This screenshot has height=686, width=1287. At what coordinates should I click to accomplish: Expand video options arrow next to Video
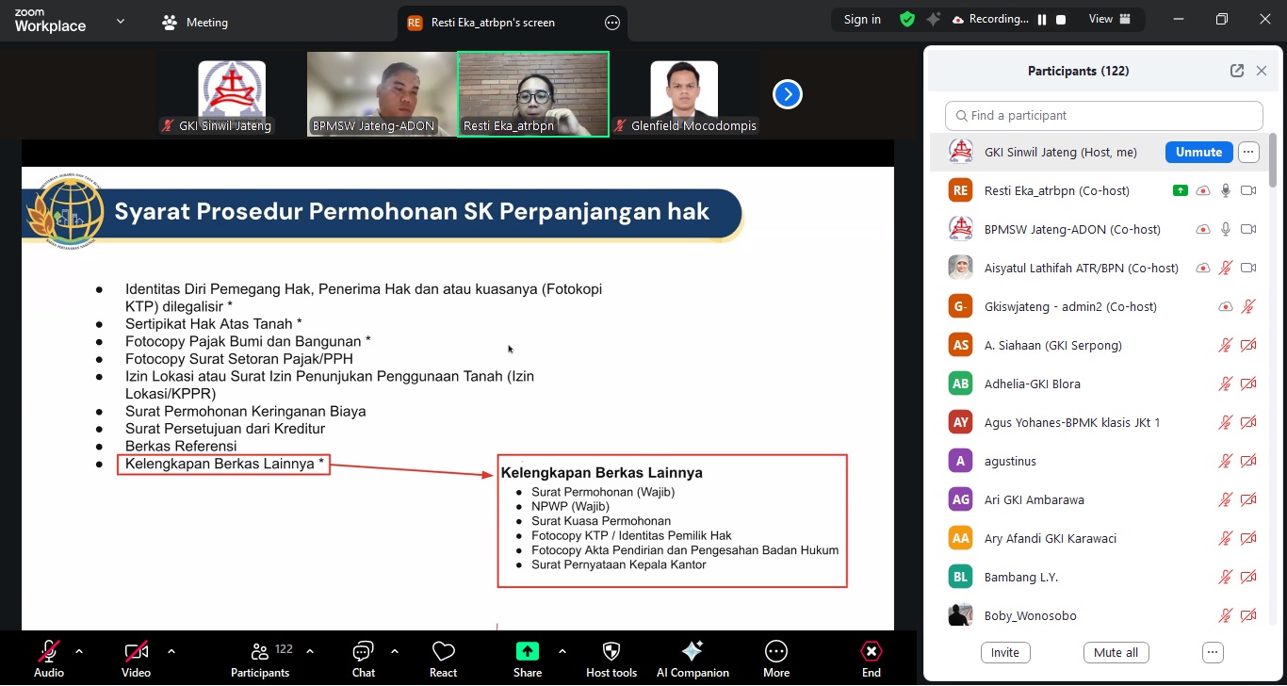click(171, 651)
